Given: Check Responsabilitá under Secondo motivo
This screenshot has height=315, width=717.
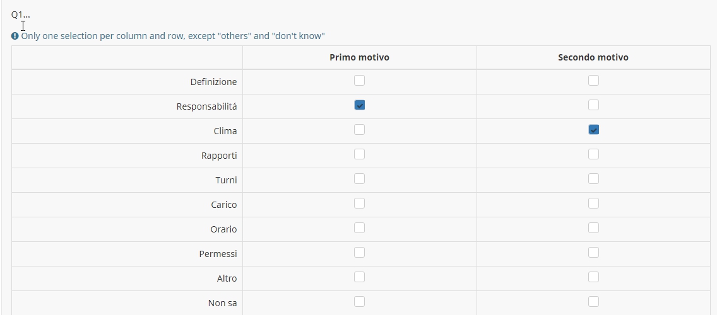Looking at the screenshot, I should pos(593,105).
